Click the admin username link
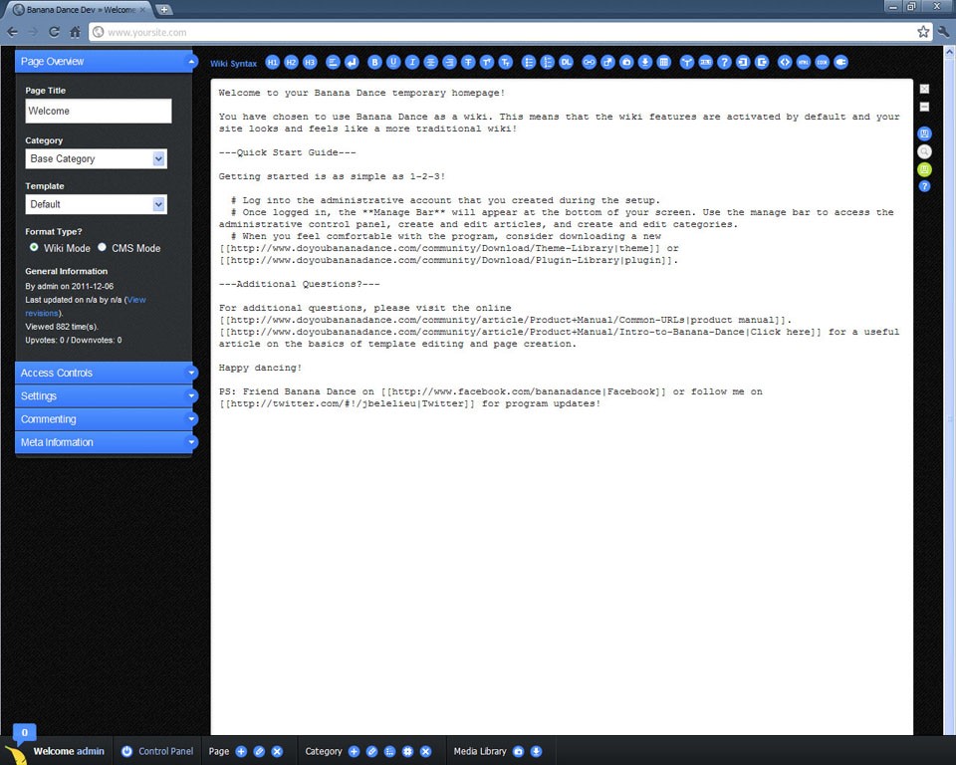The image size is (956, 765). [89, 752]
